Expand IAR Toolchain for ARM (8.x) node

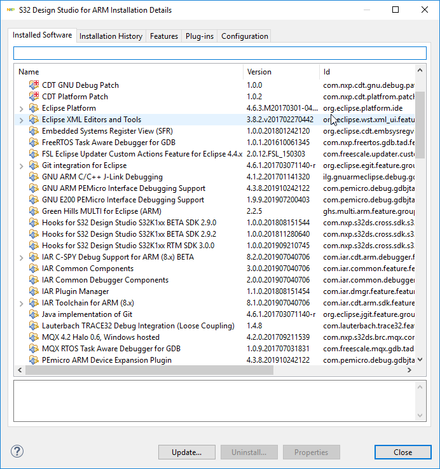21,304
